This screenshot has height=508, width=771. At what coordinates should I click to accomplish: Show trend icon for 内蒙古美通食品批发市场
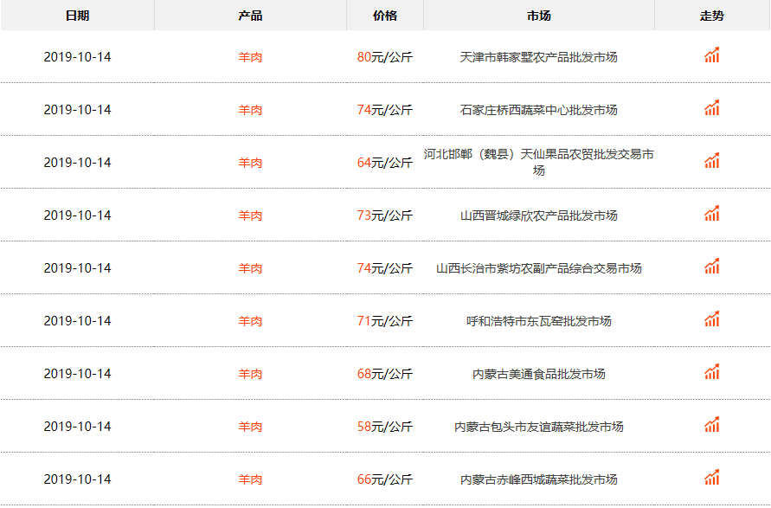tap(711, 372)
